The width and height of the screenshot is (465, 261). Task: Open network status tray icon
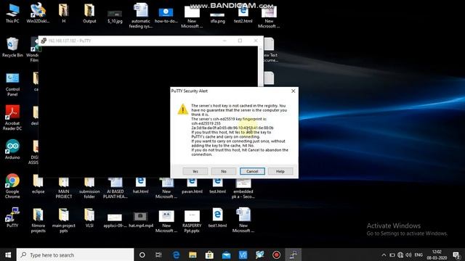click(x=400, y=254)
